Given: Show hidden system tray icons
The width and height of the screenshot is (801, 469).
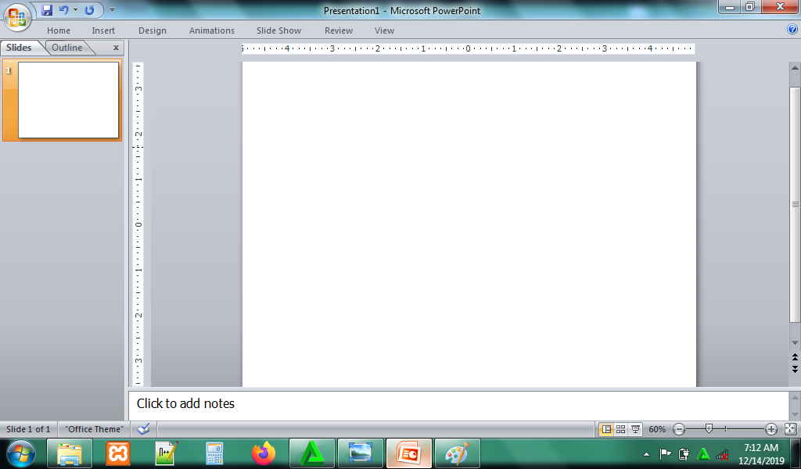Looking at the screenshot, I should tap(646, 453).
